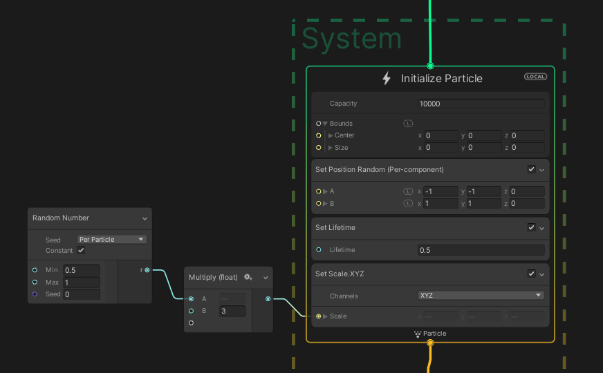Click the Random Number Seed input port
Screen dimensions: 603x373
pos(35,294)
